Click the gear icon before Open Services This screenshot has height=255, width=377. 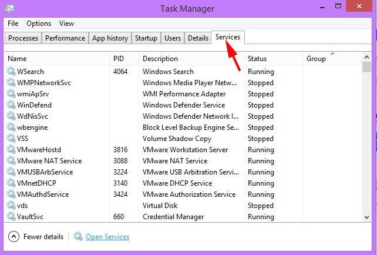(78, 236)
